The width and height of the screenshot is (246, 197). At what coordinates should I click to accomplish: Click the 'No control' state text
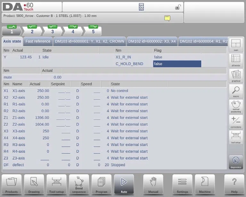(x=119, y=91)
